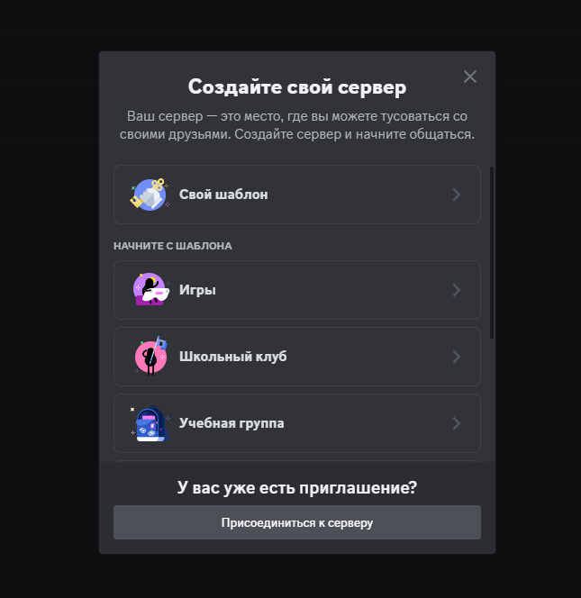The image size is (581, 598).
Task: Click the server description paragraph text
Action: point(297,125)
